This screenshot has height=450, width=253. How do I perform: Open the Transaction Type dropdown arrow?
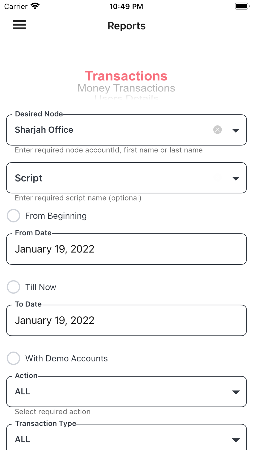[236, 440]
